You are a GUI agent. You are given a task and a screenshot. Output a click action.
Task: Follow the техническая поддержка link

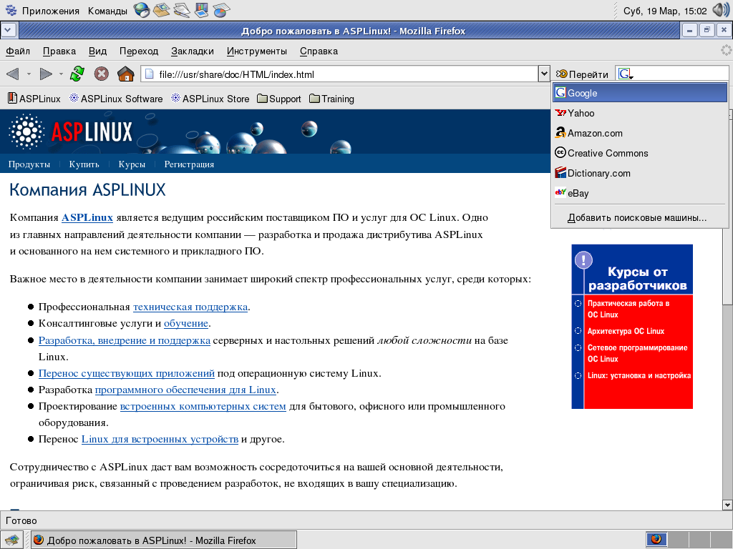click(190, 307)
